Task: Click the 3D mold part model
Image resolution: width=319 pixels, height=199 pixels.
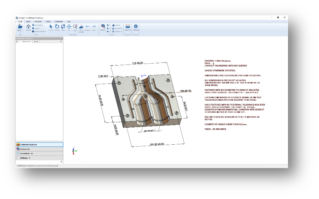Action: 146,101
